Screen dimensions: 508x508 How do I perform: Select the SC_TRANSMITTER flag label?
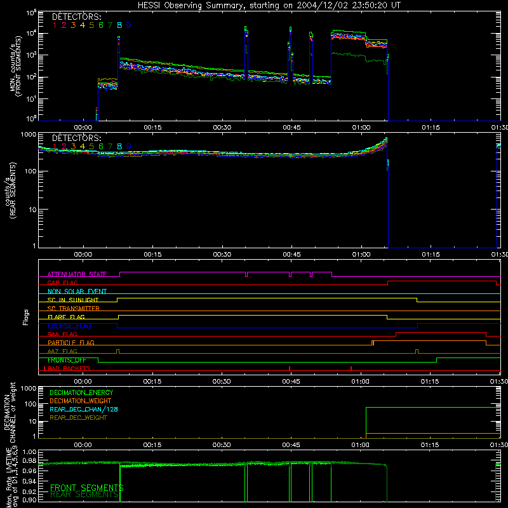tap(73, 309)
